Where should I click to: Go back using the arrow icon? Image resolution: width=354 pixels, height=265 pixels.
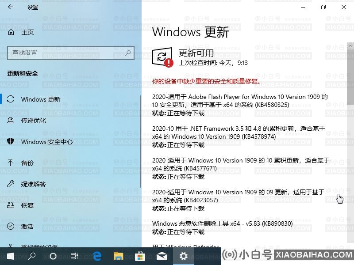click(11, 7)
